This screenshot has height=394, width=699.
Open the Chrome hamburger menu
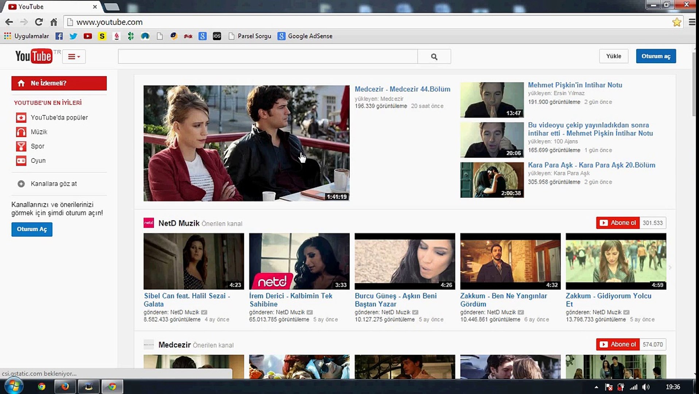pyautogui.click(x=692, y=22)
